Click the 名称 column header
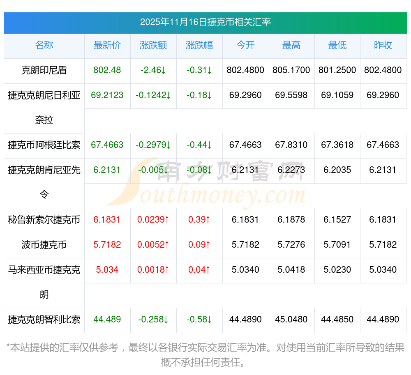This screenshot has height=375, width=411. (44, 46)
